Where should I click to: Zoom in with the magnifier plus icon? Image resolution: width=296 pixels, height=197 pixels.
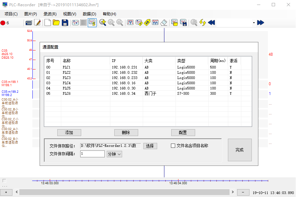(103, 23)
